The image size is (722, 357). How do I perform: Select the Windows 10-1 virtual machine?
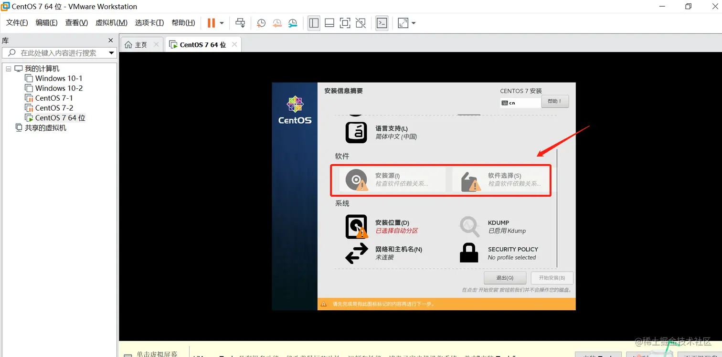click(59, 78)
